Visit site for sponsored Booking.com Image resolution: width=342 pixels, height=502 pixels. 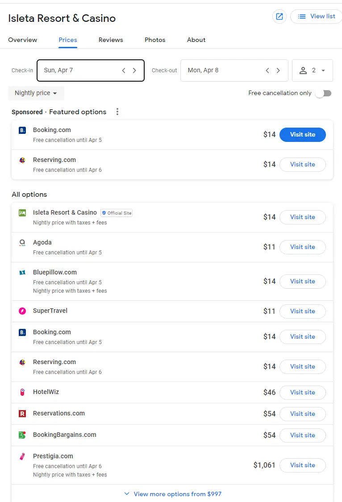click(x=303, y=135)
